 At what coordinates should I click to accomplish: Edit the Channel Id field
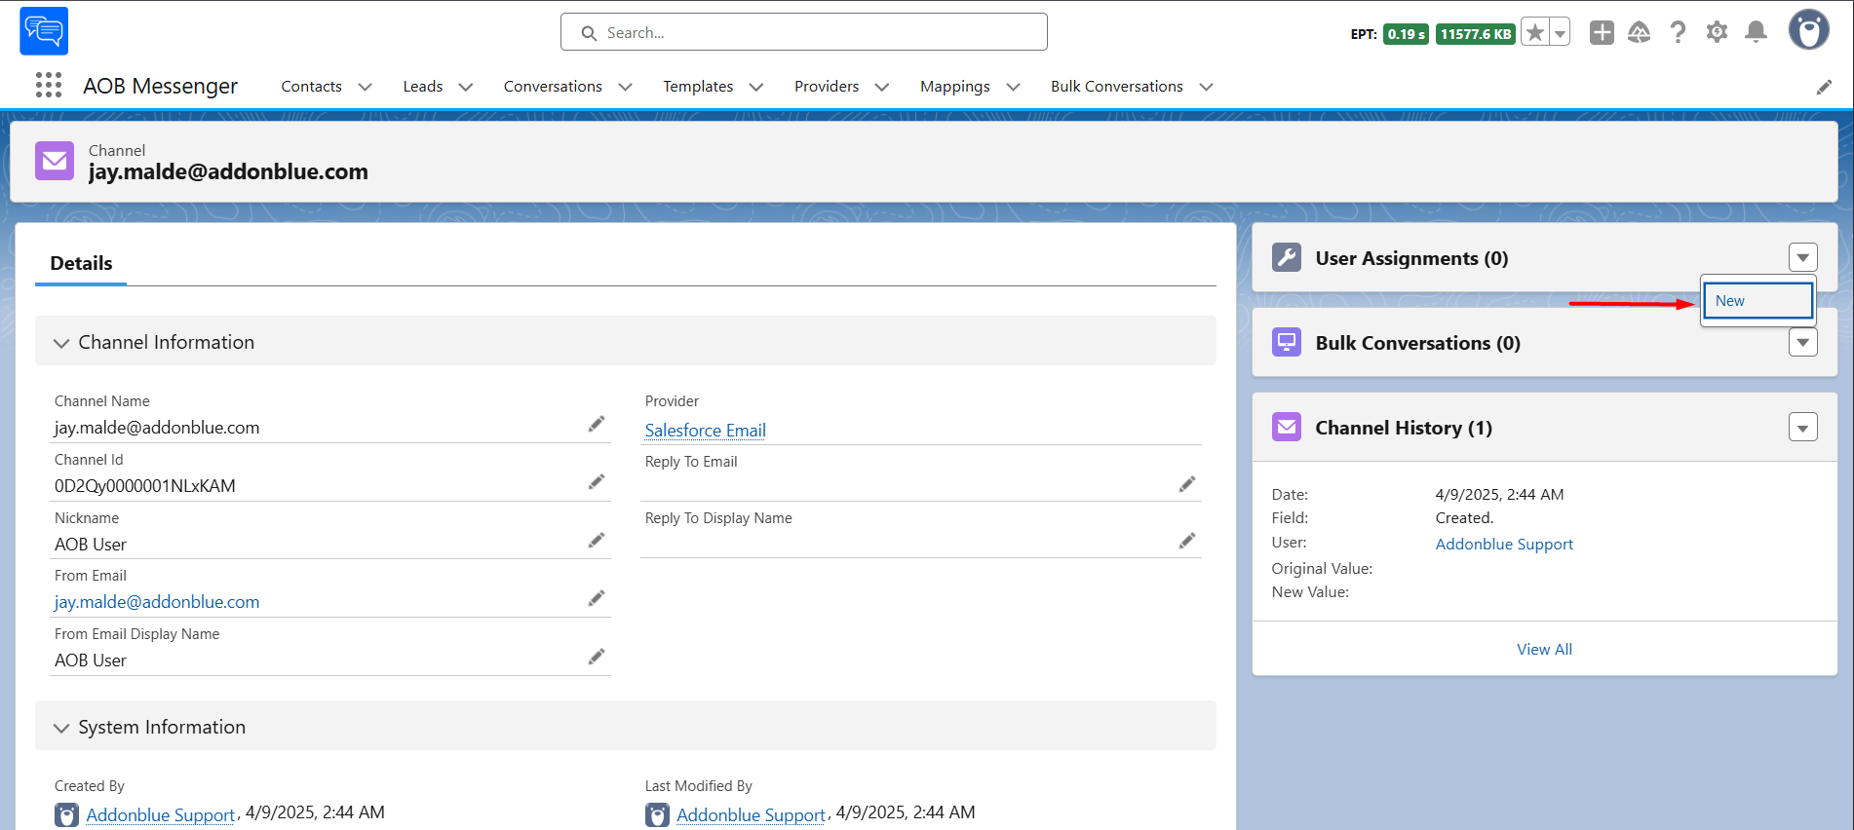[597, 482]
